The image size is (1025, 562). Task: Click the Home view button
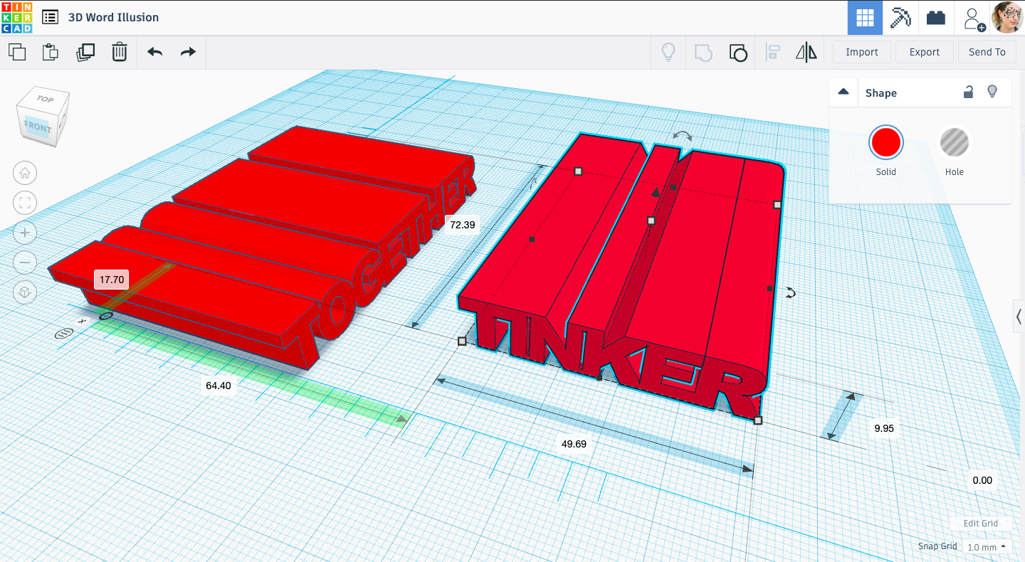pos(25,173)
